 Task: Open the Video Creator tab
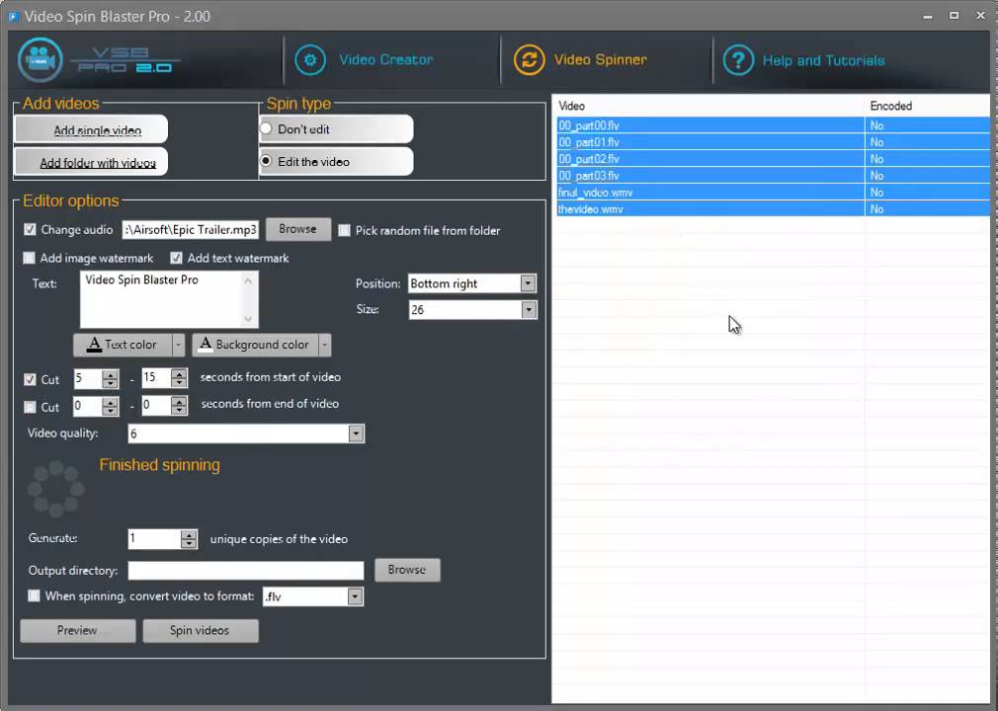click(x=385, y=60)
